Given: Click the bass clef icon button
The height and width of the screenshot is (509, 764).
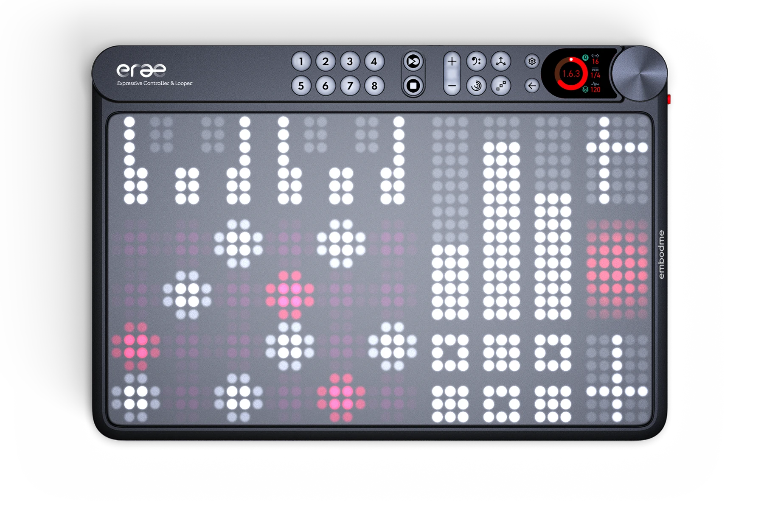Looking at the screenshot, I should coord(476,62).
